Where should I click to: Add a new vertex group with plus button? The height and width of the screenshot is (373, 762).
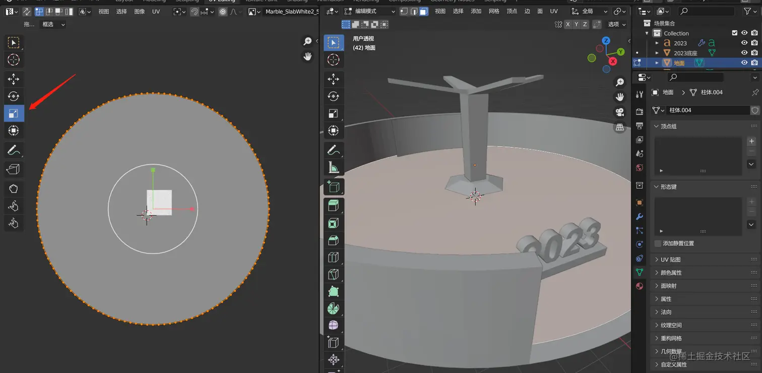pyautogui.click(x=751, y=141)
